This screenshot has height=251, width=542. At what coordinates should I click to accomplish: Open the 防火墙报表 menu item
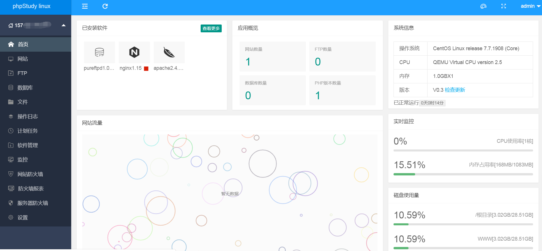pyautogui.click(x=35, y=189)
